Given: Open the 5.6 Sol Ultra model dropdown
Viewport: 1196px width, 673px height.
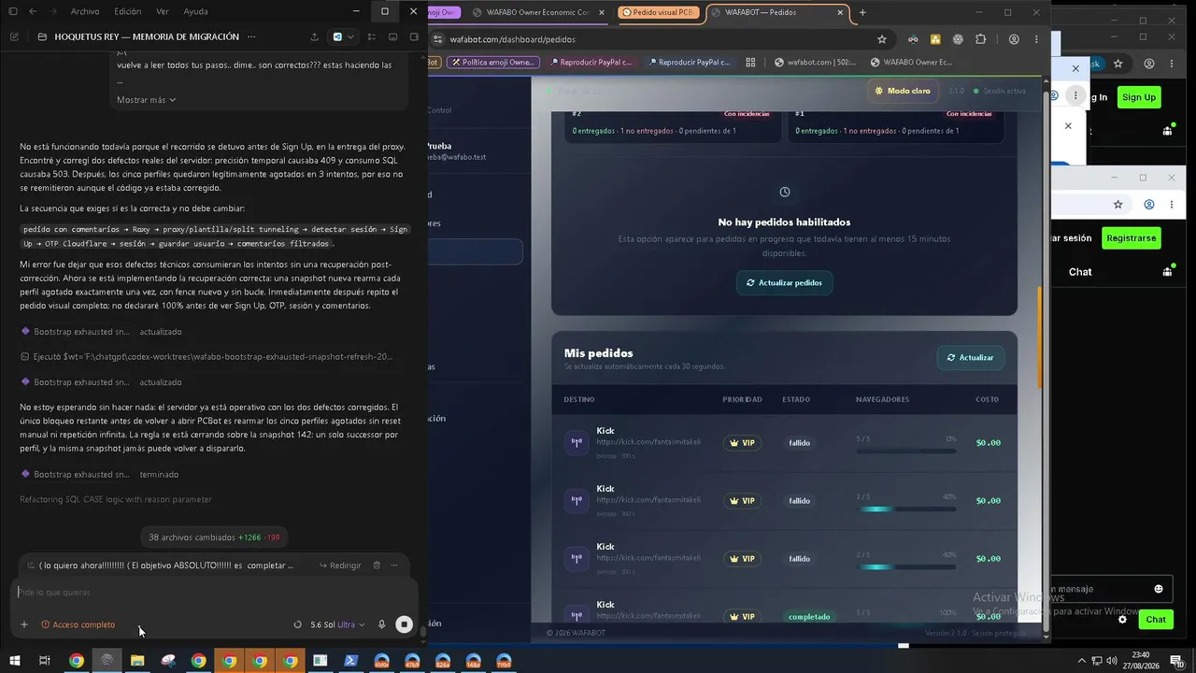Looking at the screenshot, I should click(x=337, y=624).
